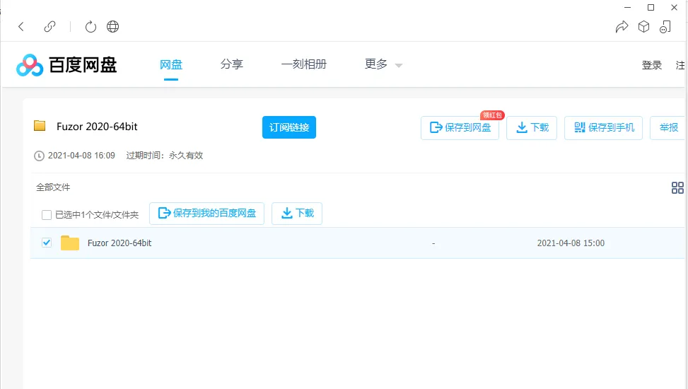Open the 更多 menu item
The image size is (688, 389).
tap(376, 64)
